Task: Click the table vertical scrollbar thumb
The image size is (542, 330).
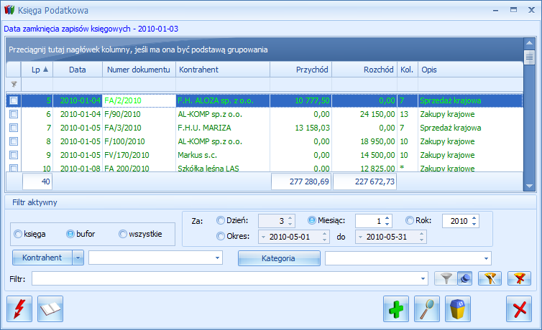Action: (529, 57)
